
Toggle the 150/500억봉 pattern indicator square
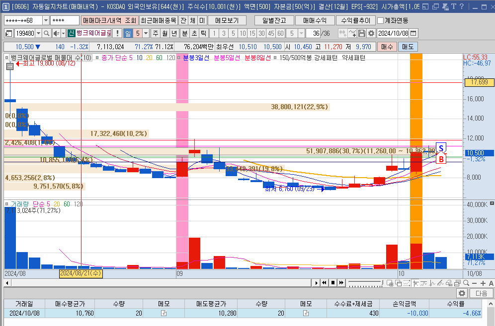tap(275, 58)
